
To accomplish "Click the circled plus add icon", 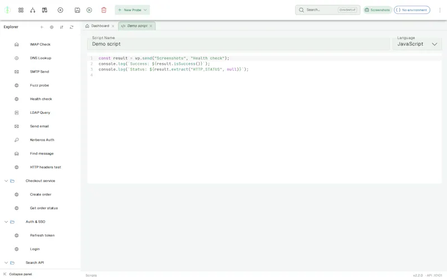I will pyautogui.click(x=60, y=10).
